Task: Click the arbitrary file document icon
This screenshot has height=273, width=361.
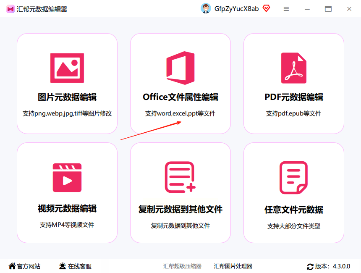Action: click(293, 178)
